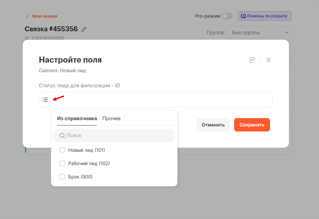Viewport: 319px width, 219px height.
Task: Click the Поиск search input field
Action: [x=118, y=135]
